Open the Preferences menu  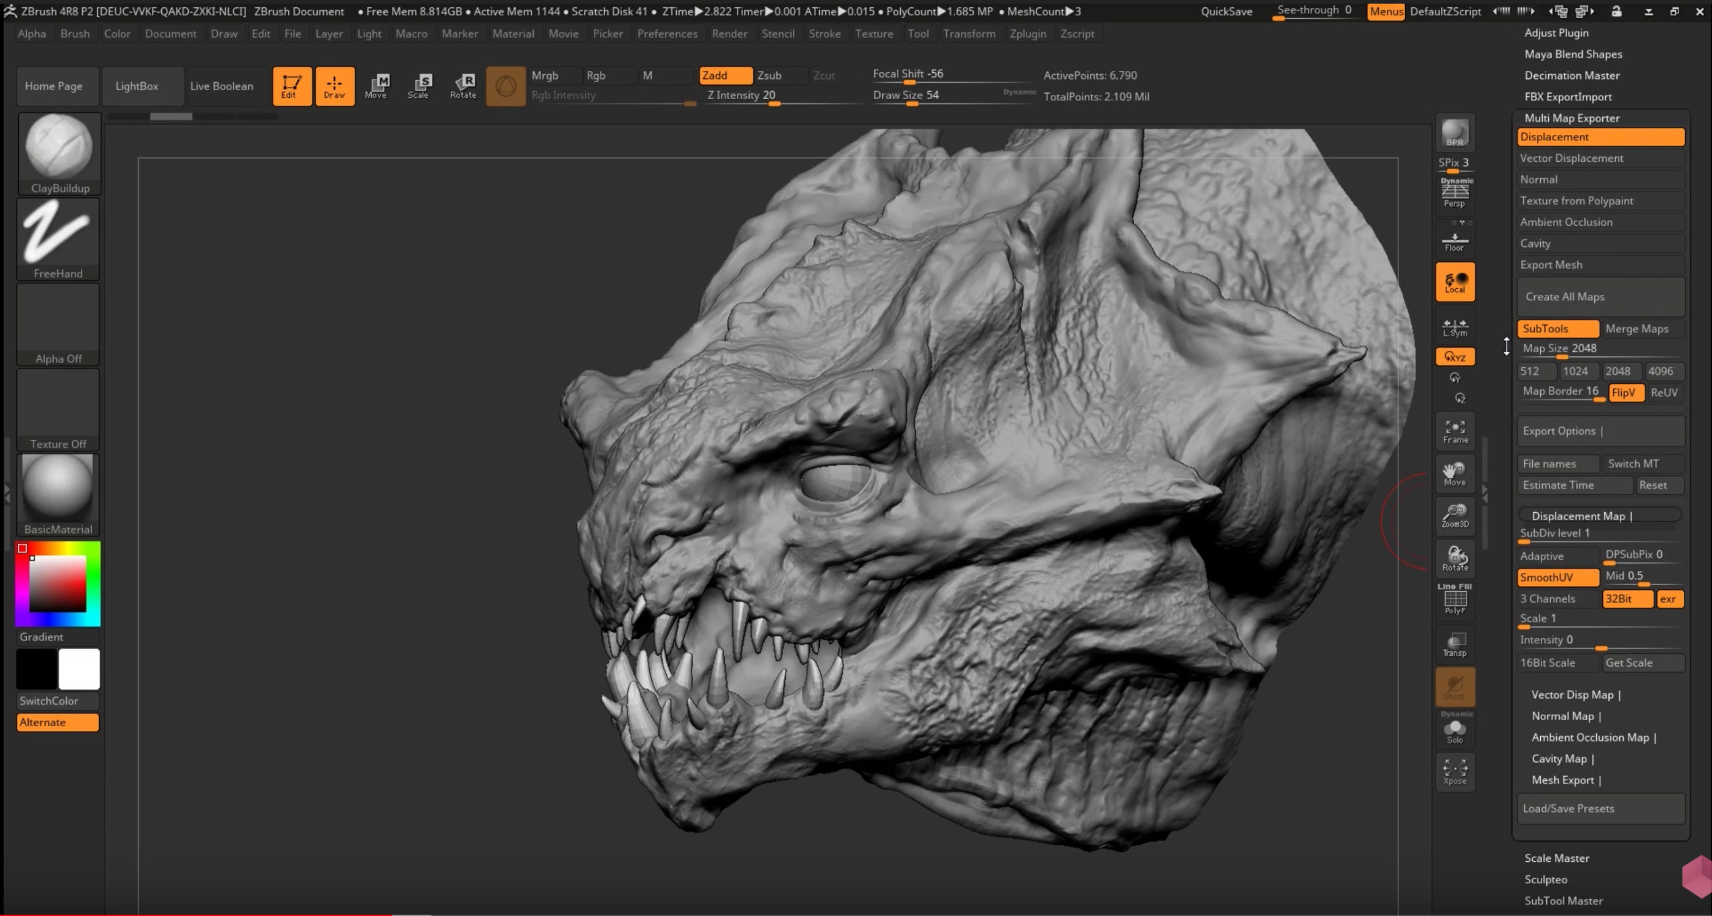coord(667,33)
